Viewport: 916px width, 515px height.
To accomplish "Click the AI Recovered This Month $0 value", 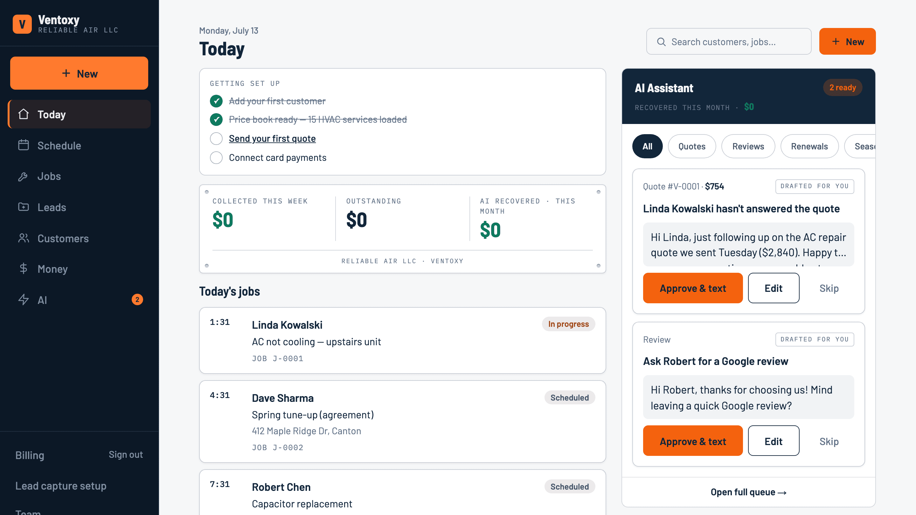I will 490,230.
